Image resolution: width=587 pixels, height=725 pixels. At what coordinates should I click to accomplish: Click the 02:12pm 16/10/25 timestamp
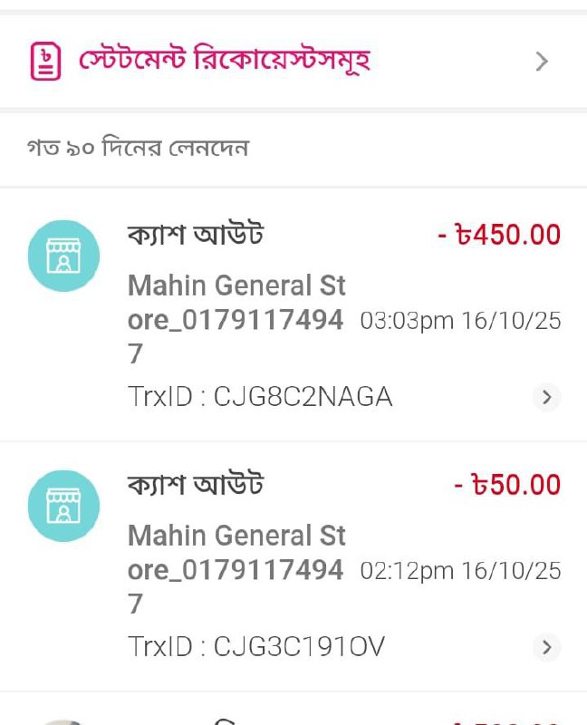point(460,571)
